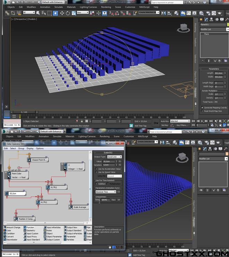Click the upper window time slider 0 / 100
Viewport: 229px width, 257px height.
[x=24, y=112]
